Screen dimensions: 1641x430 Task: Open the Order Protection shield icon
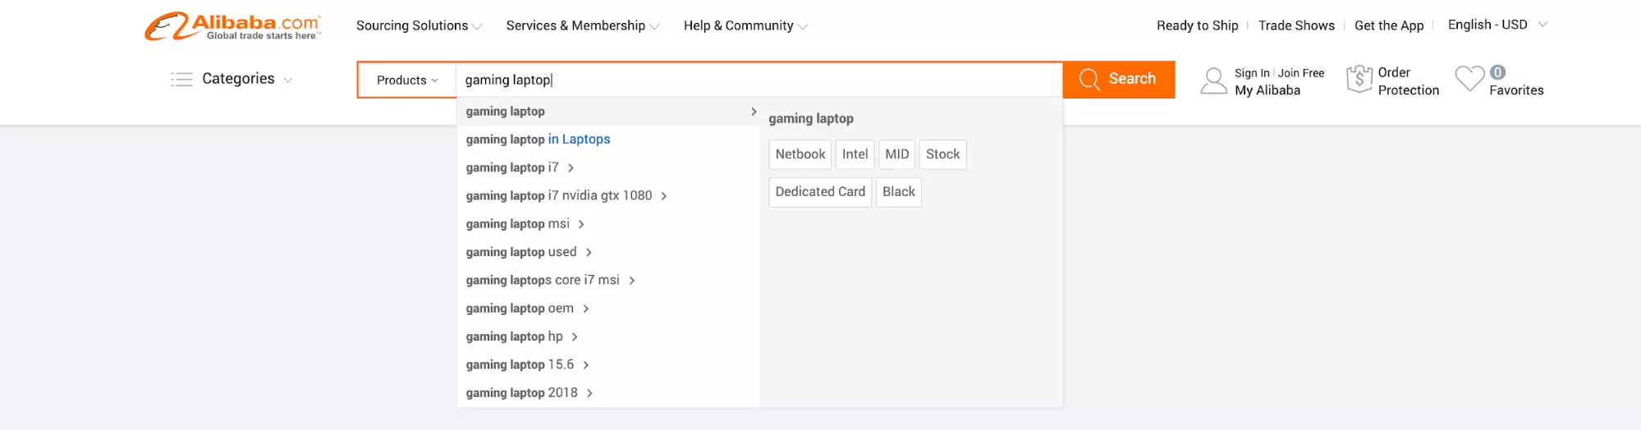[x=1359, y=80]
